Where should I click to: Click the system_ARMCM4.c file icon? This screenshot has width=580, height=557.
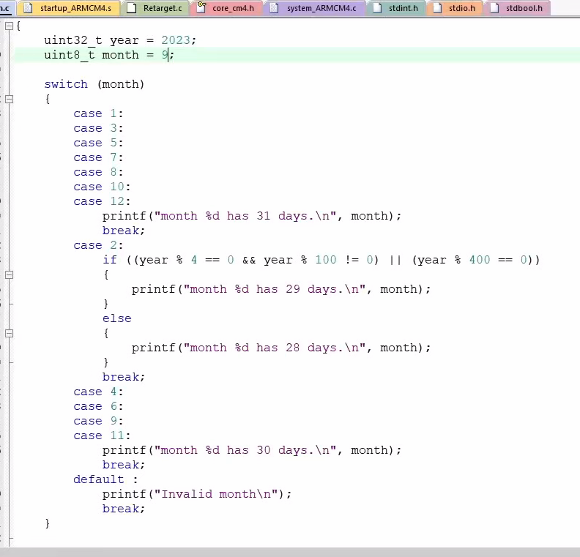(274, 8)
